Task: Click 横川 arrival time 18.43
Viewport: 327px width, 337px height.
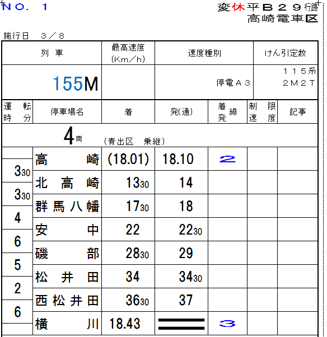Action: (125, 324)
